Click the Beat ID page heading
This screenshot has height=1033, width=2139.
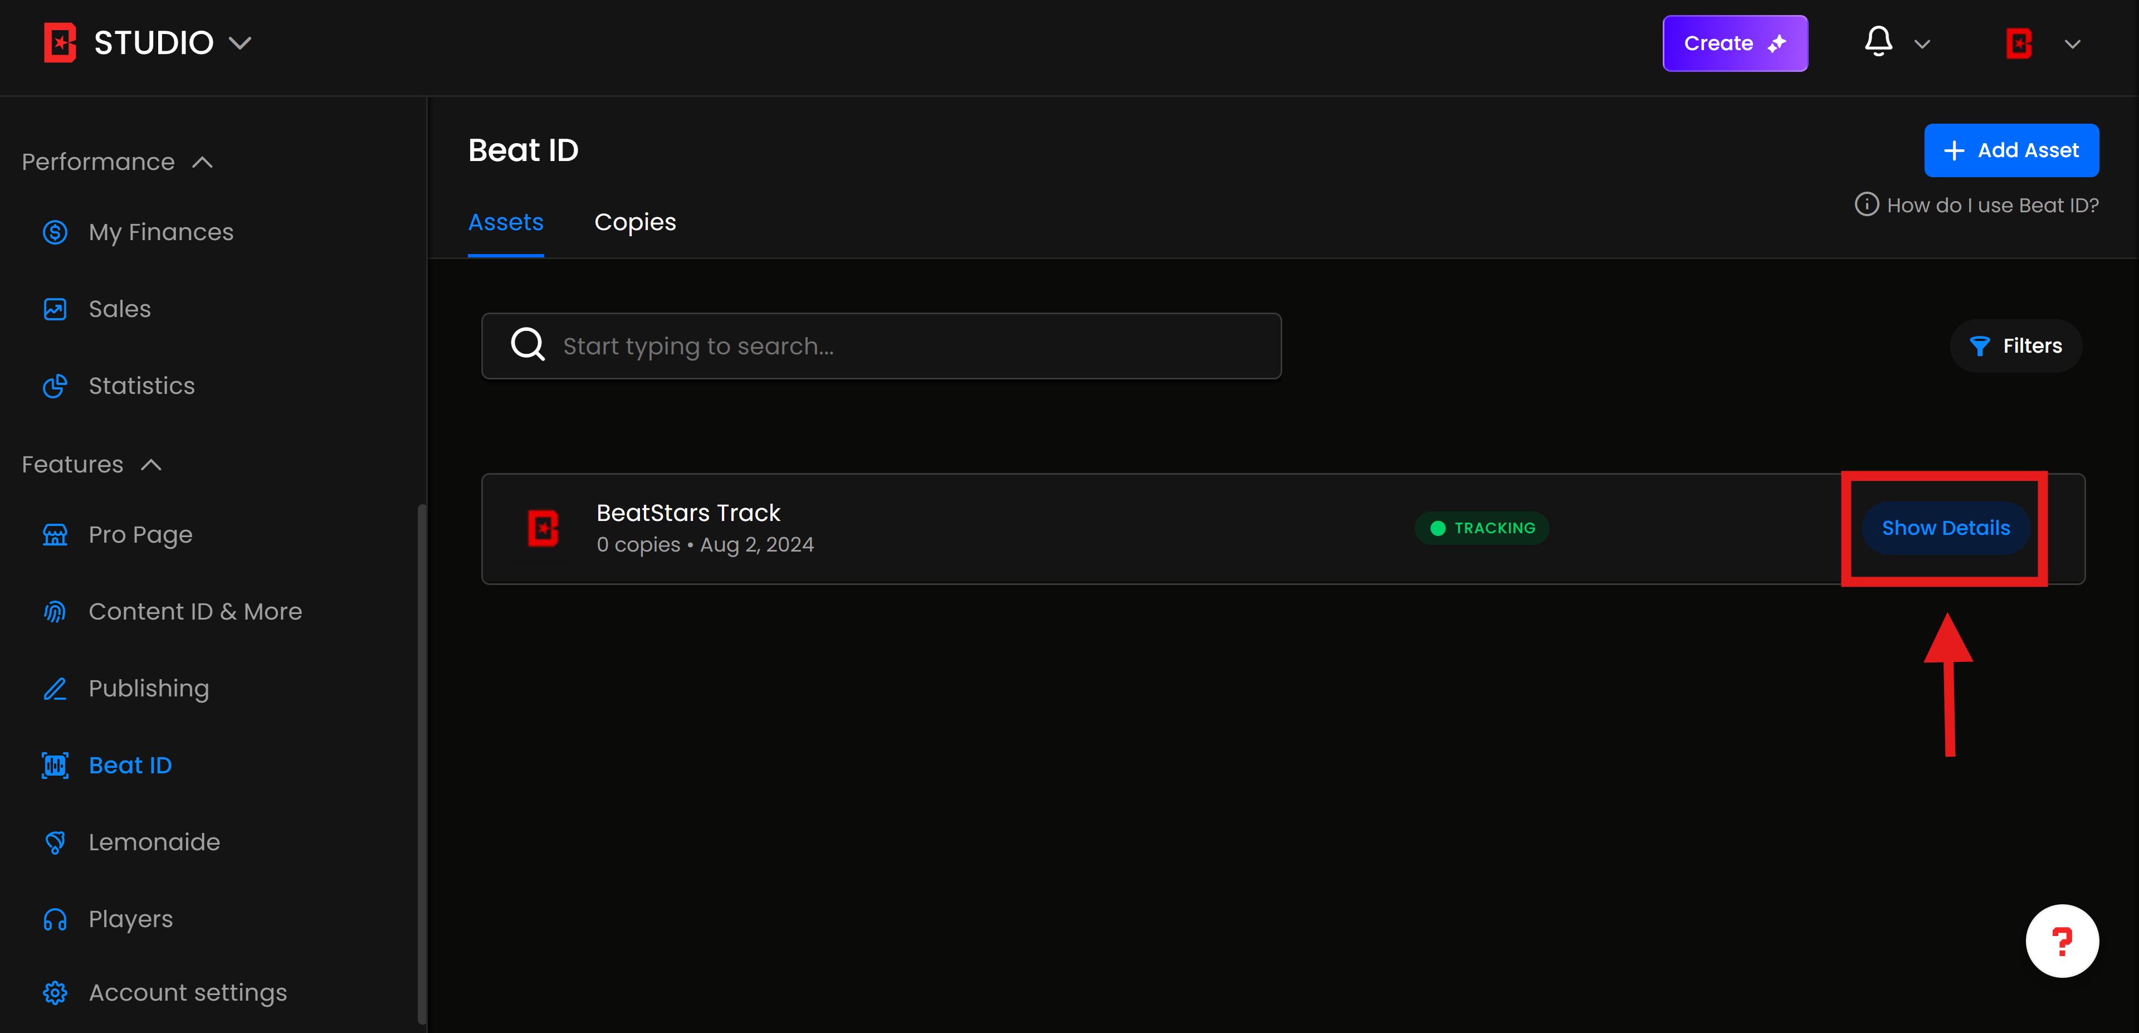523,150
